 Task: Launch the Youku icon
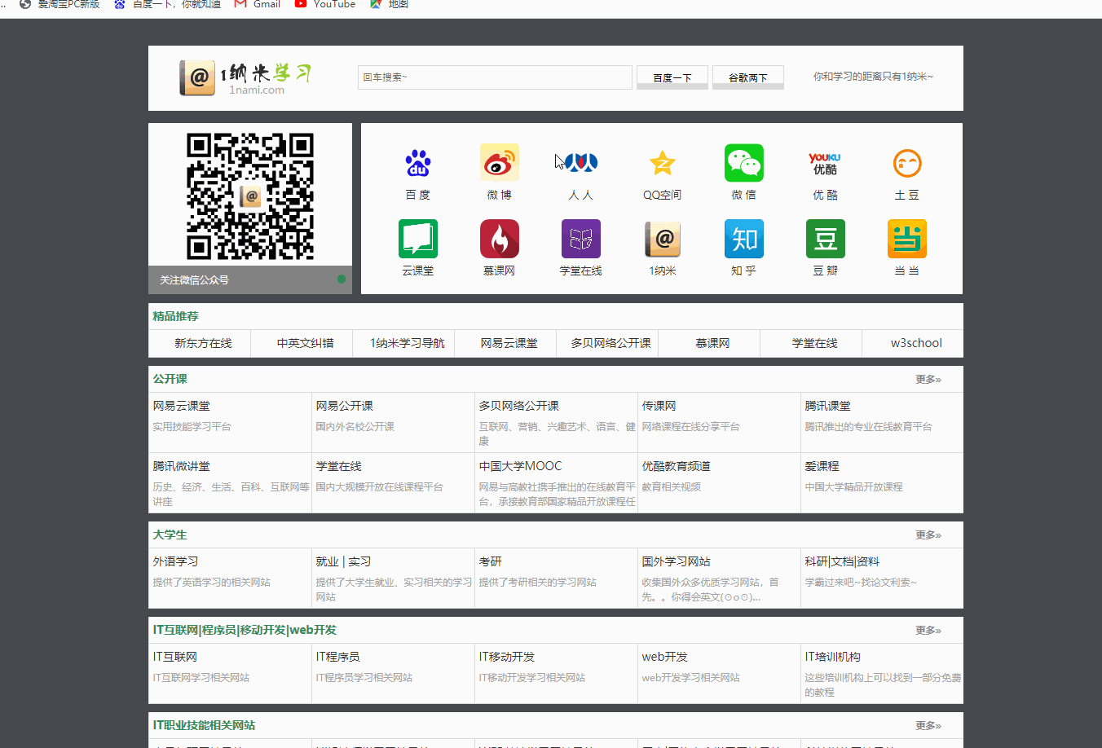(x=825, y=164)
